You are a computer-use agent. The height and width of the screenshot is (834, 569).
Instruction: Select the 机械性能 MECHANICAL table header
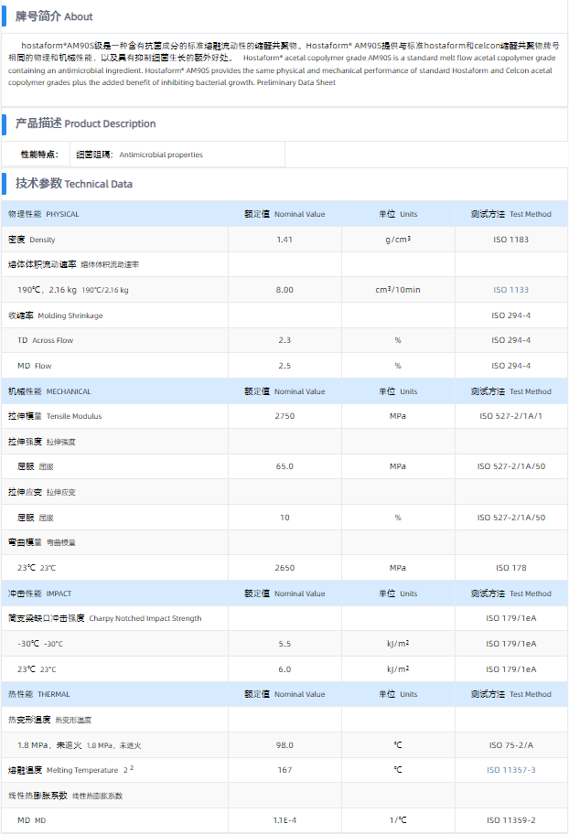click(x=49, y=391)
